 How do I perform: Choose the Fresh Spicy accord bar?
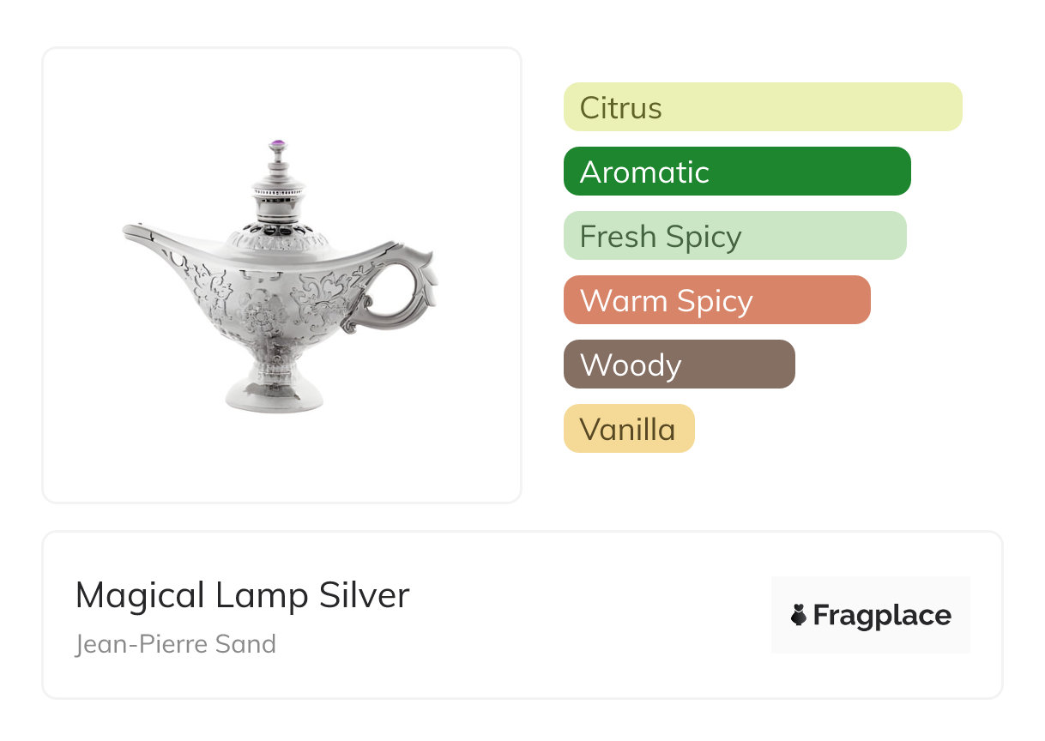pyautogui.click(x=734, y=236)
